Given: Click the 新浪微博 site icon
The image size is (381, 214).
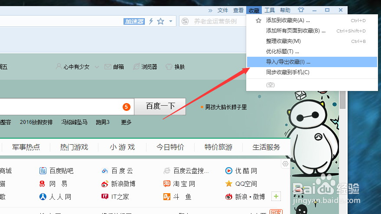Looking at the screenshot, I should pos(105,184).
